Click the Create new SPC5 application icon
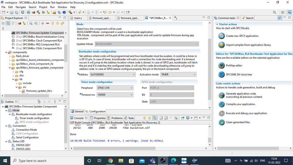 coord(221,36)
